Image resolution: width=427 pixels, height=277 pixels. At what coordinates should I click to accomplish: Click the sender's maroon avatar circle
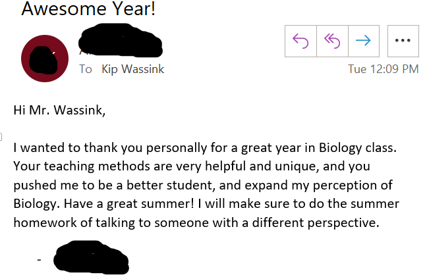tap(45, 59)
